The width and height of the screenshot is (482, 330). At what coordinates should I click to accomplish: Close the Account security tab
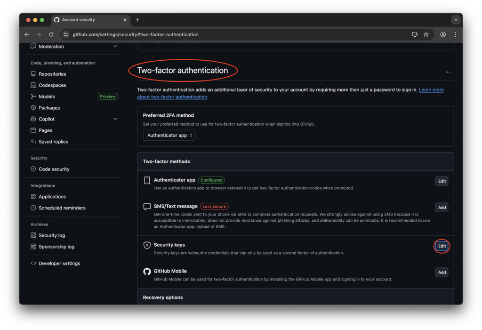tap(125, 20)
